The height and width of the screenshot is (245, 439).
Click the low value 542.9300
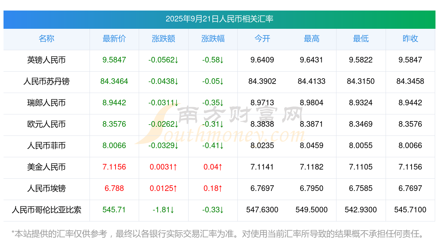tap(361, 210)
